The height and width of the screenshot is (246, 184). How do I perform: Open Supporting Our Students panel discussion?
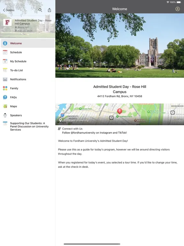28,126
